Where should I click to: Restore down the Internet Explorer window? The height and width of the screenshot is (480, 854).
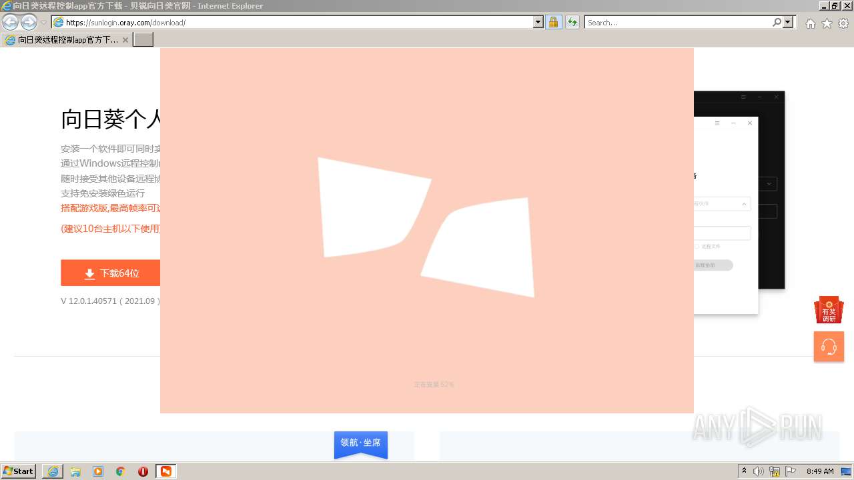click(x=835, y=6)
